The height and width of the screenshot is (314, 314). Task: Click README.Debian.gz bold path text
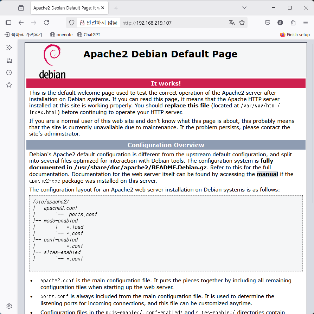140,168
